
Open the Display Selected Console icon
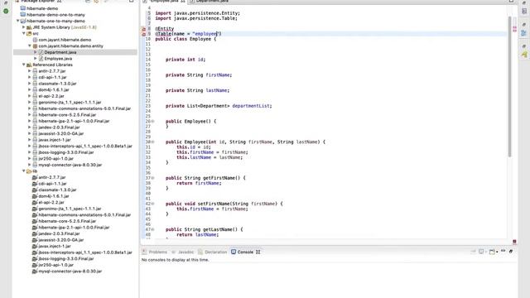click(x=481, y=252)
